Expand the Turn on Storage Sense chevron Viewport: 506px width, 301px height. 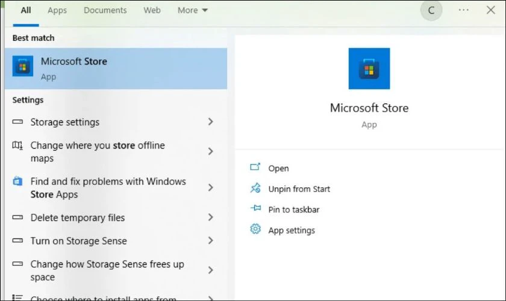(210, 240)
